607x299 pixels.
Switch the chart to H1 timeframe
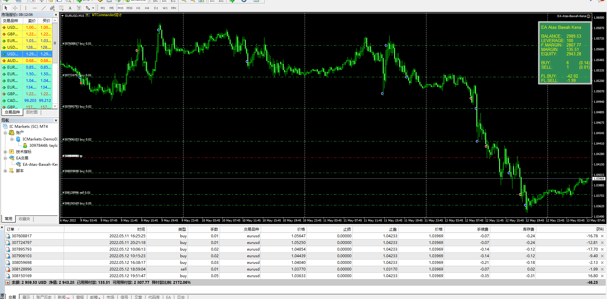pyautogui.click(x=138, y=8)
